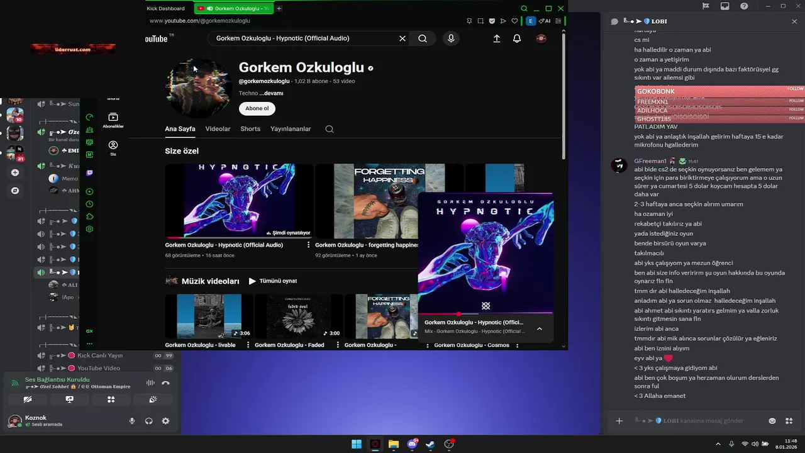Open YouTube notifications bell
The width and height of the screenshot is (805, 453).
pyautogui.click(x=517, y=38)
